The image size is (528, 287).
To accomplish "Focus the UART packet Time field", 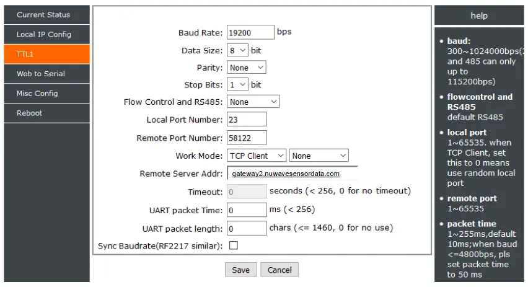I will (247, 210).
